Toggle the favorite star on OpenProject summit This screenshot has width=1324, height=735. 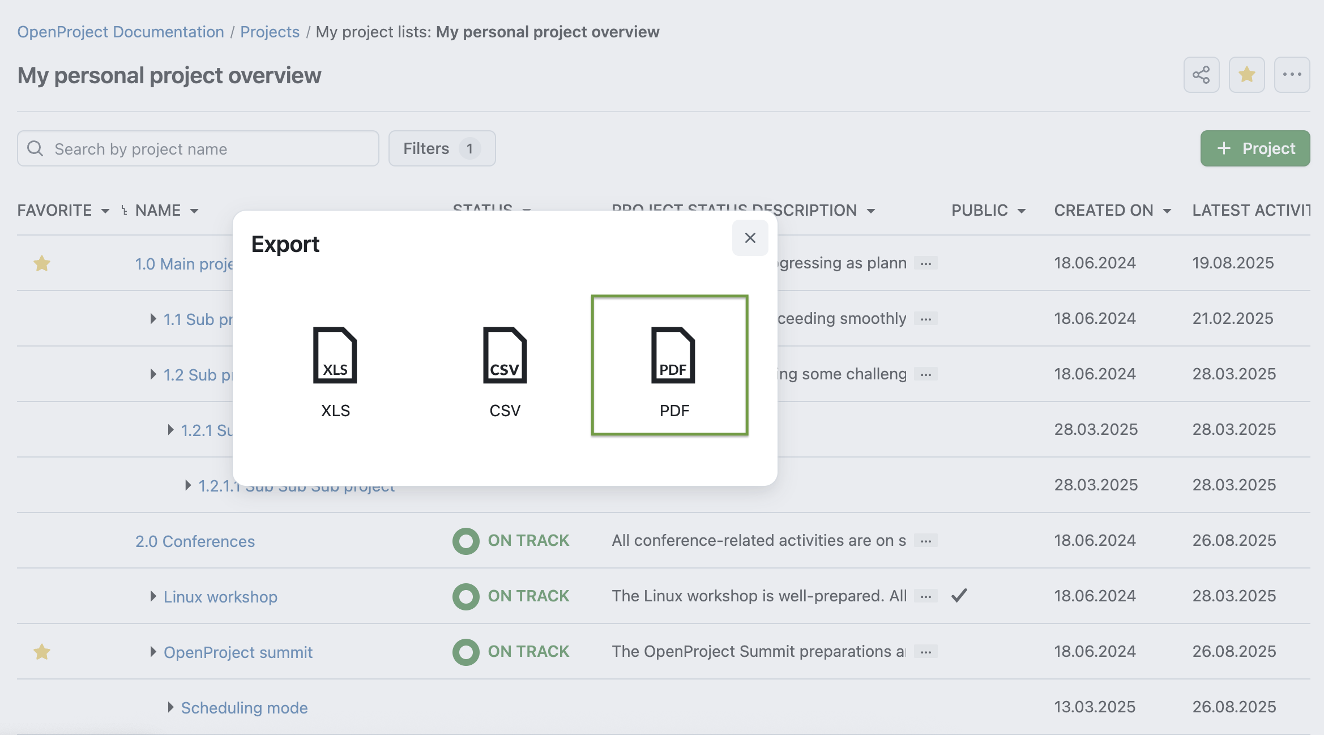pyautogui.click(x=42, y=652)
